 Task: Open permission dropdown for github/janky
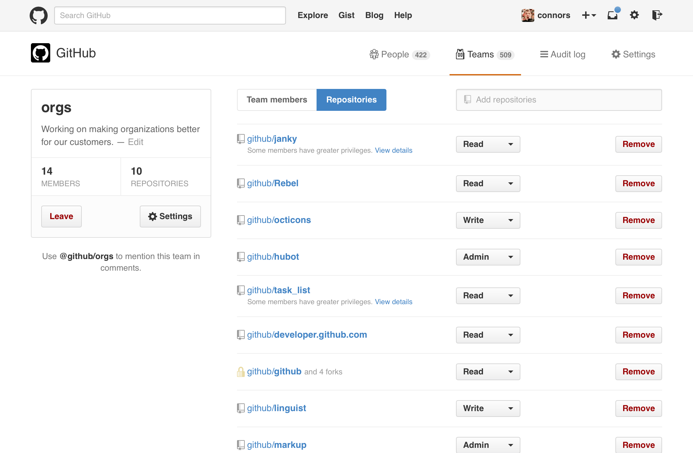pos(488,144)
